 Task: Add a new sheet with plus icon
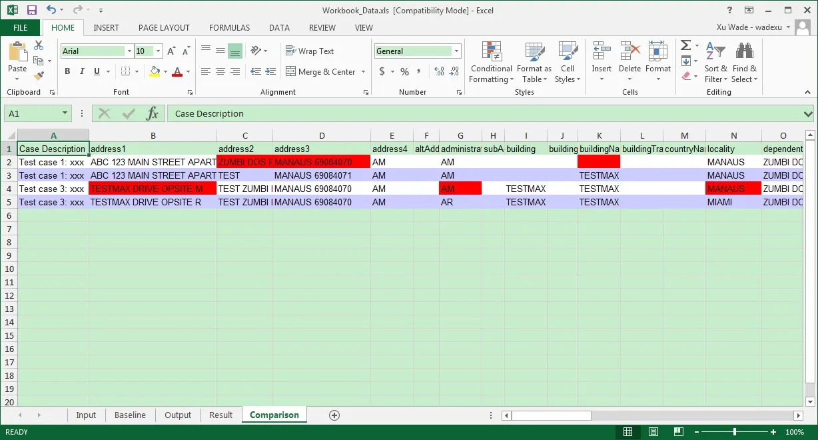(x=334, y=415)
